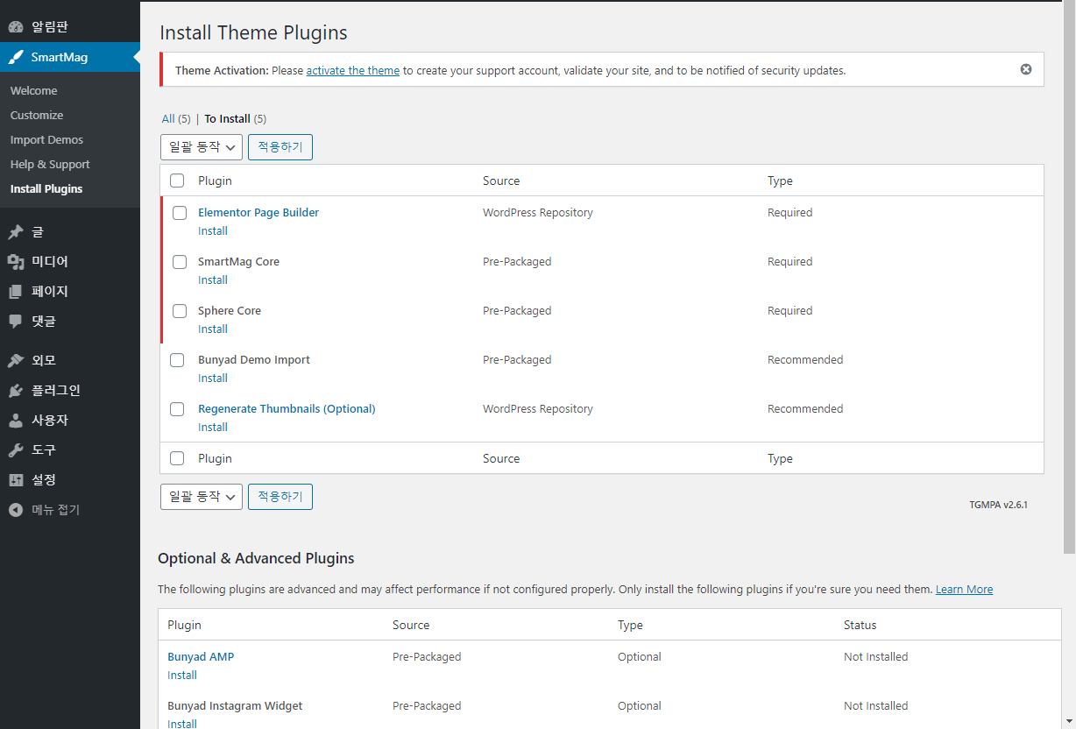Open the bottom bulk actions dropdown
Image resolution: width=1076 pixels, height=729 pixels.
click(x=202, y=497)
